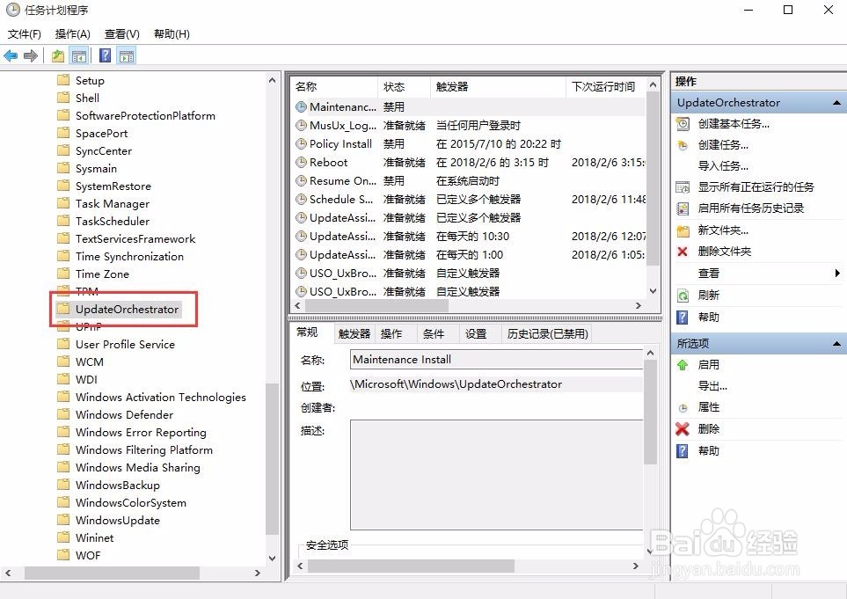Open the 文件(F) menu
847x599 pixels.
point(25,34)
